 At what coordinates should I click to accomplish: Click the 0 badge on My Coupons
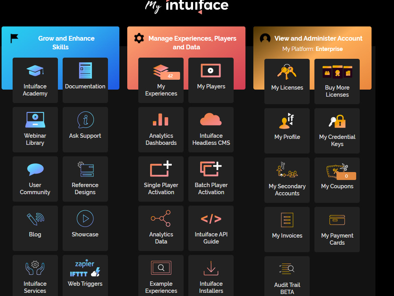point(346,176)
